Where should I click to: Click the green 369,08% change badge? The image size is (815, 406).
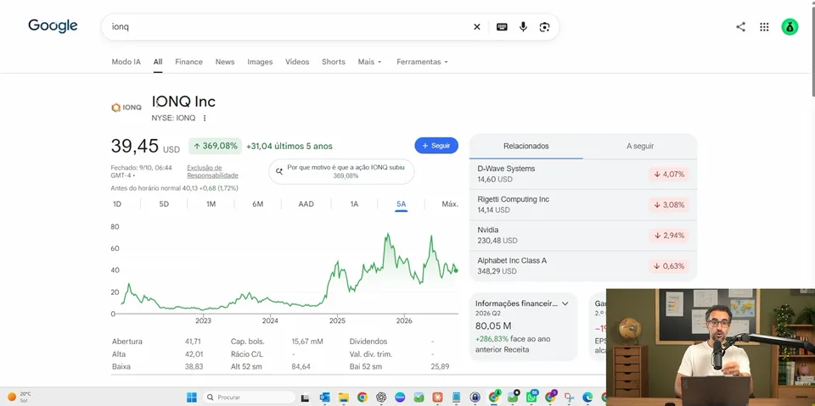coord(215,147)
